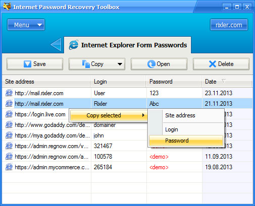Select login cell '321467'
The image size is (255, 206).
click(x=103, y=146)
